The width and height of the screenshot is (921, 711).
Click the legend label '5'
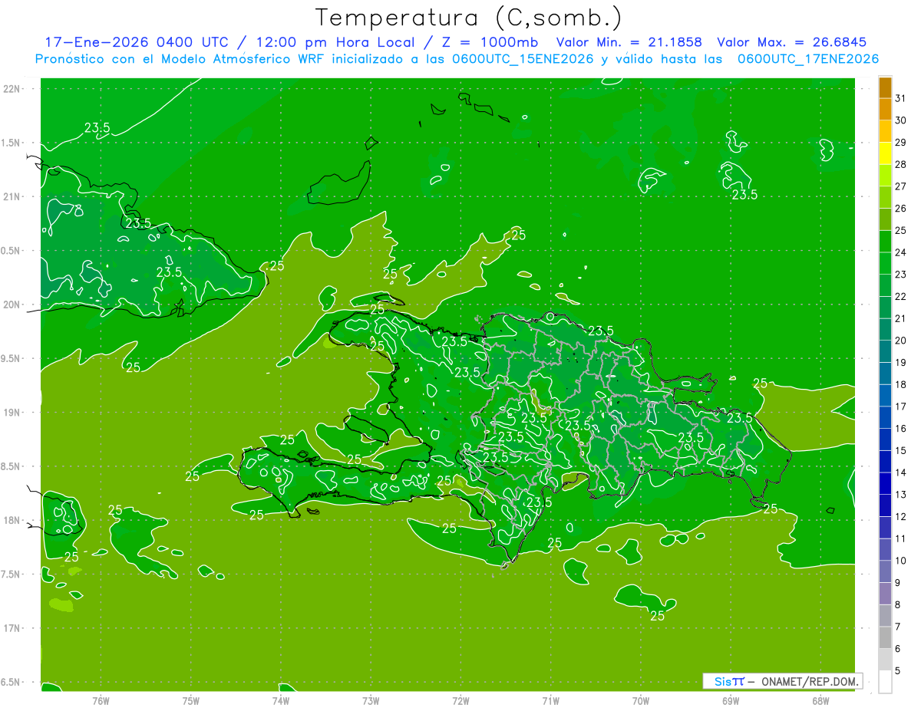898,671
